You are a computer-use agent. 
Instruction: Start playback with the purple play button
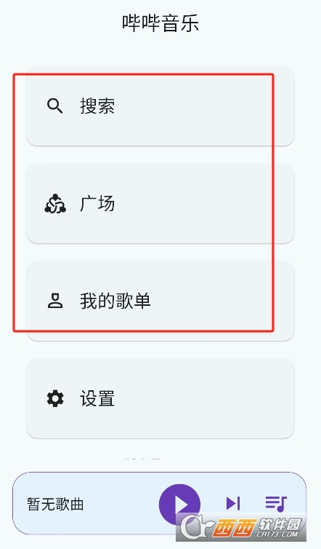(179, 505)
